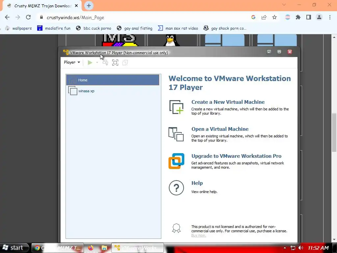337x253 pixels.
Task: Power on the virtual machine with the green play icon
Action: (x=90, y=63)
